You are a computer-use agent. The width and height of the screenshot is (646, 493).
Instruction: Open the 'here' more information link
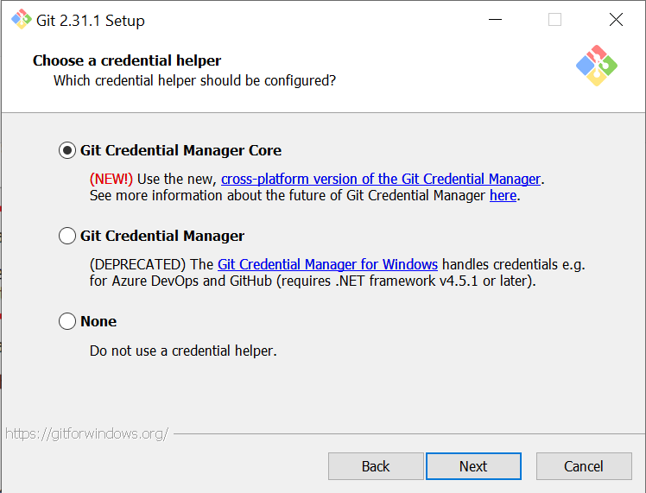[503, 195]
